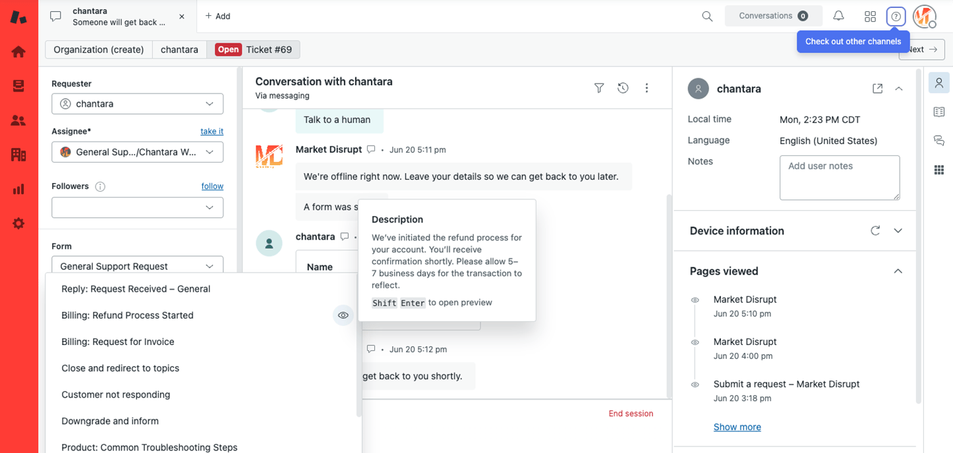Click the notifications bell icon
The height and width of the screenshot is (453, 953).
point(838,16)
